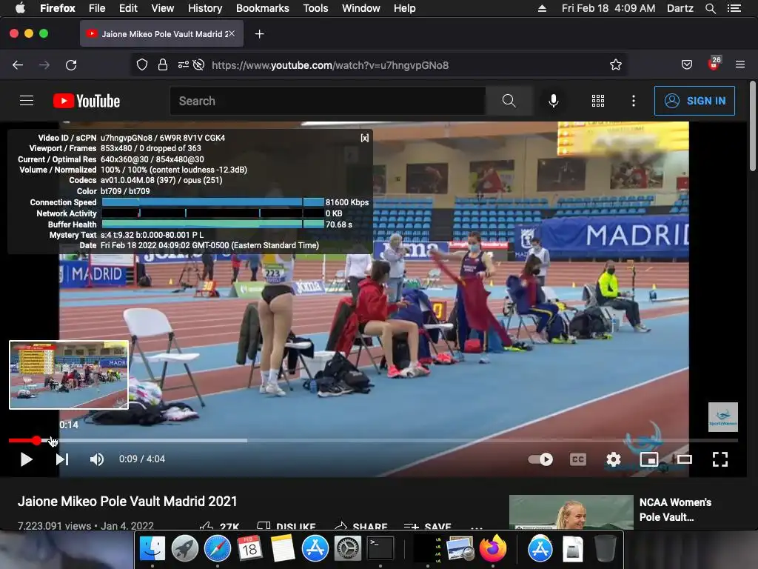758x569 pixels.
Task: Click the blocked autoplay icon in address bar
Action: (198, 65)
